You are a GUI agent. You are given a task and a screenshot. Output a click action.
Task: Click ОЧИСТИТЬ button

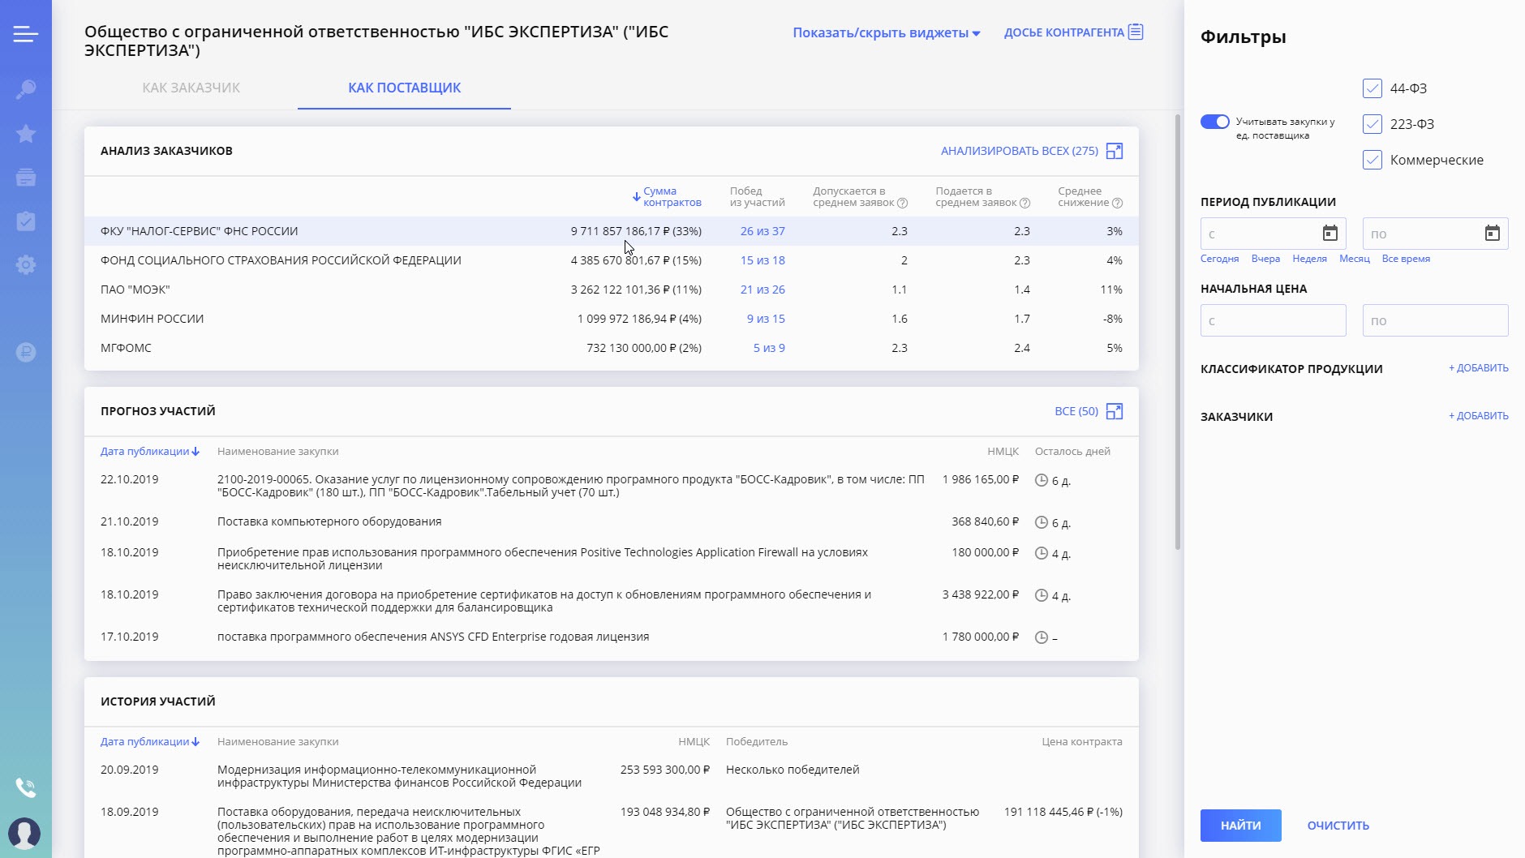click(1338, 826)
